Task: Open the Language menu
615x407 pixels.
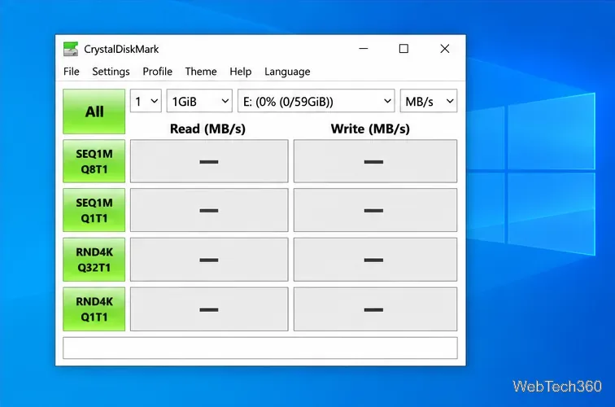Action: 287,72
